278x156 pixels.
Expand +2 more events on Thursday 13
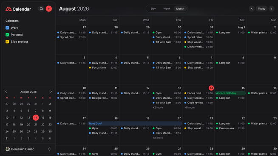coord(158,108)
